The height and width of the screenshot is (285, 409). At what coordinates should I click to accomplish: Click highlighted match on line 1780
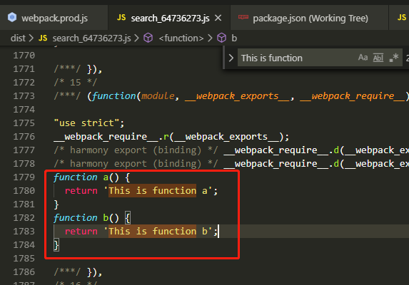(x=152, y=190)
